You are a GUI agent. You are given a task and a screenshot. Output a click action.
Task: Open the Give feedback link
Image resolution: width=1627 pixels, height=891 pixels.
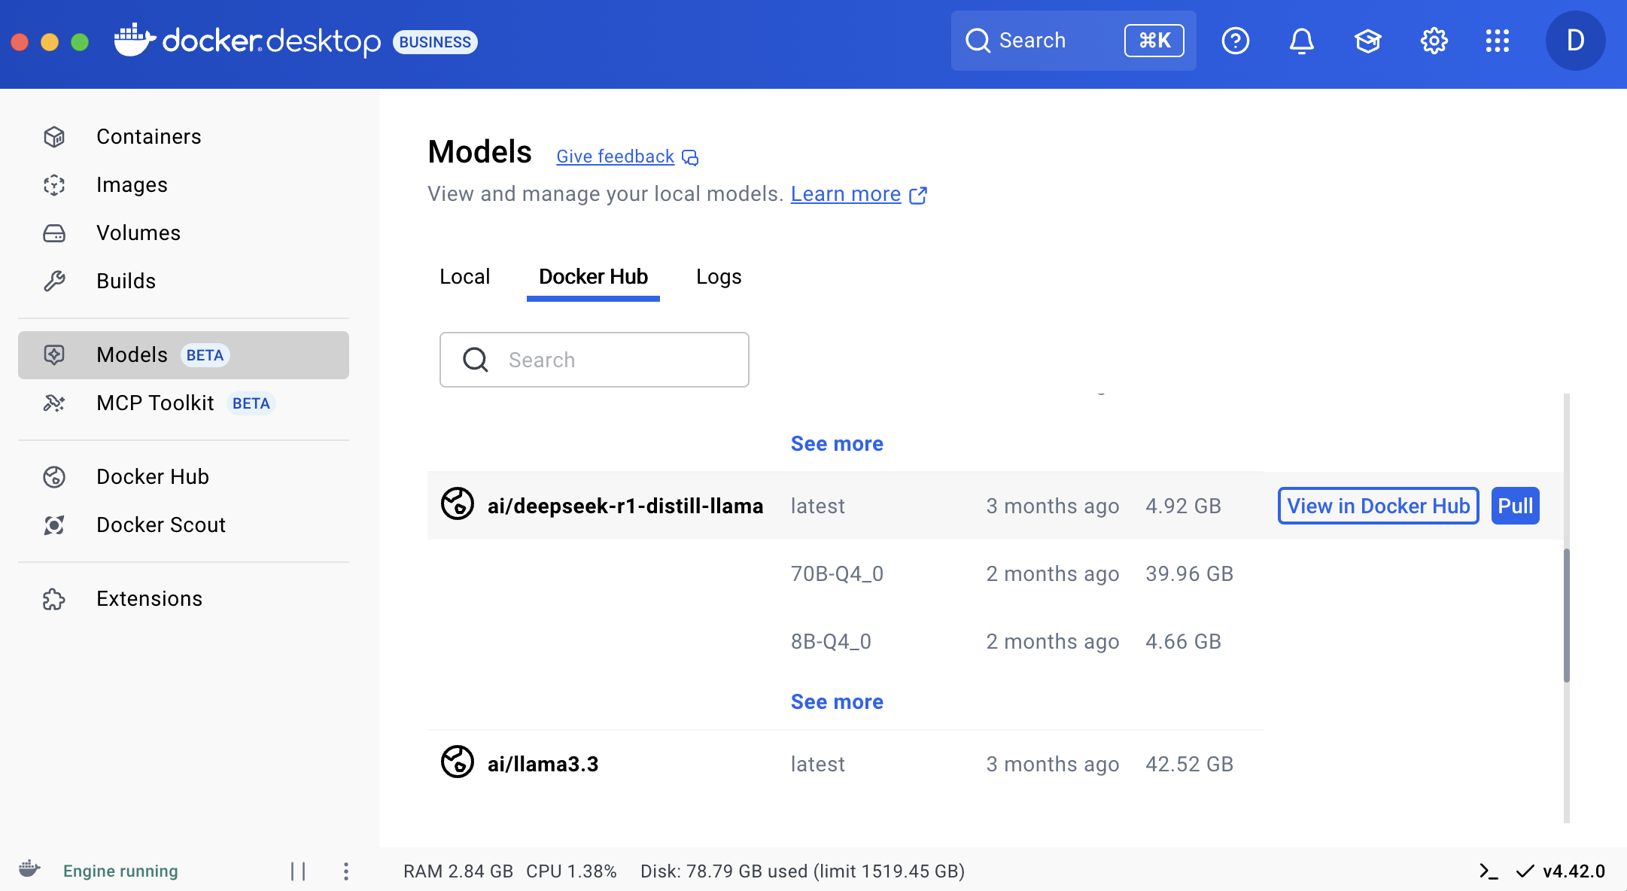pos(615,156)
